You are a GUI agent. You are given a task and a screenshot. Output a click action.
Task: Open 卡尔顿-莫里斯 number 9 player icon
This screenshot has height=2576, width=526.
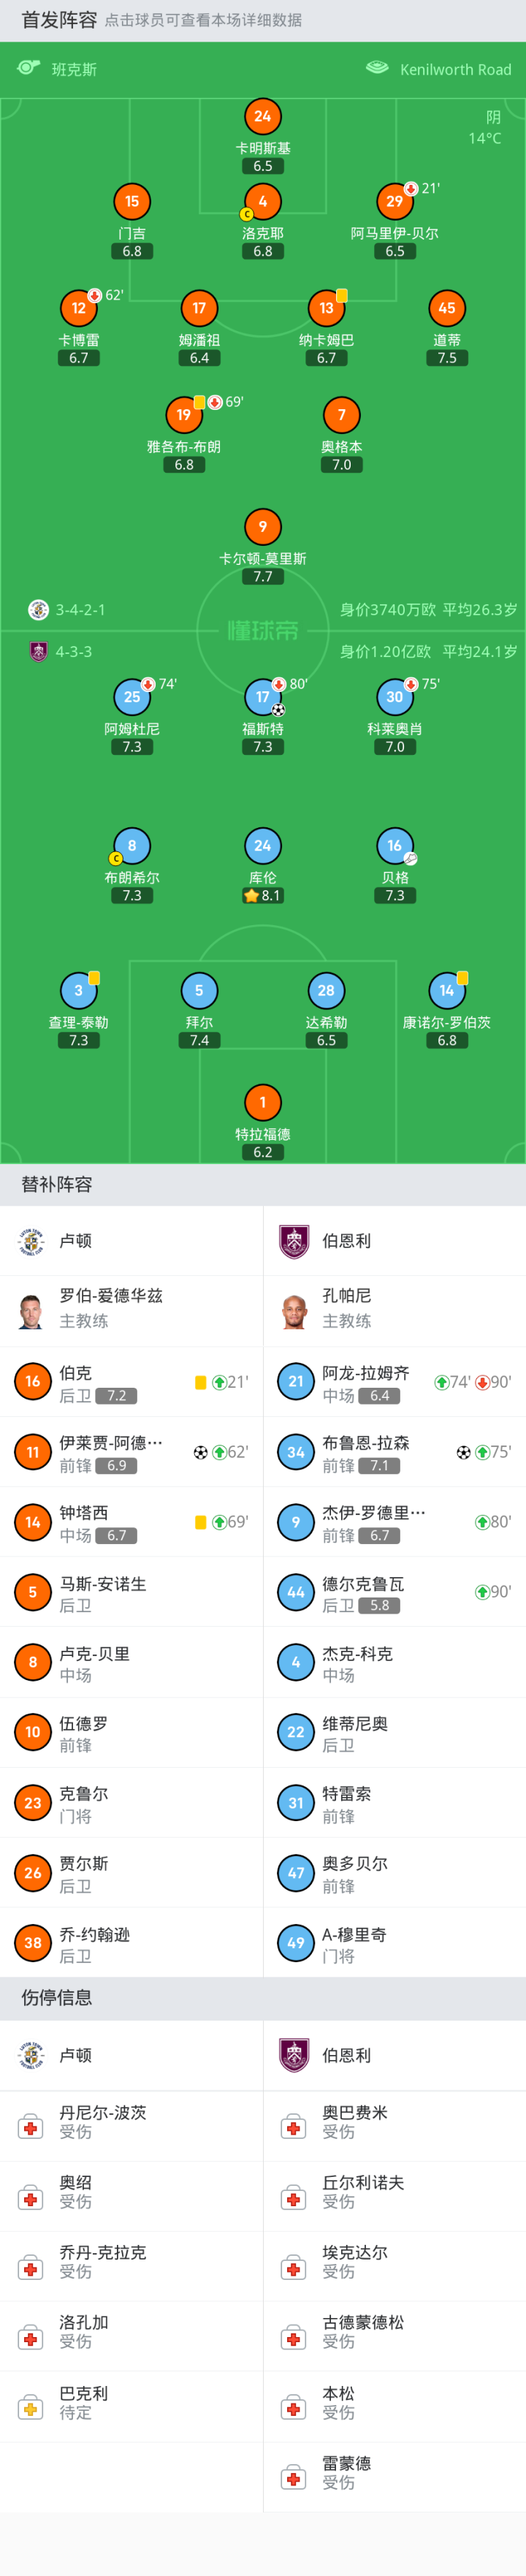[263, 526]
